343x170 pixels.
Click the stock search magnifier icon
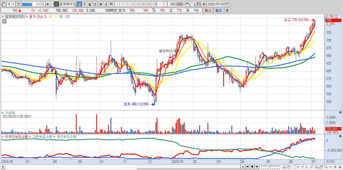coord(43,4)
